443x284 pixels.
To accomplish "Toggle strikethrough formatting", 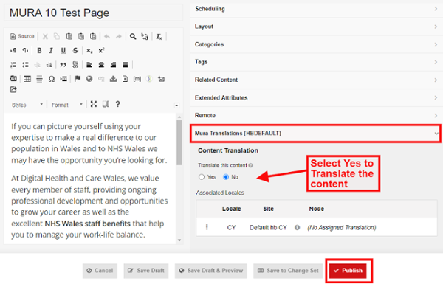I will click(75, 51).
